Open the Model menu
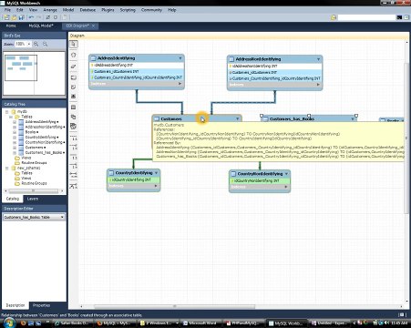 point(68,10)
